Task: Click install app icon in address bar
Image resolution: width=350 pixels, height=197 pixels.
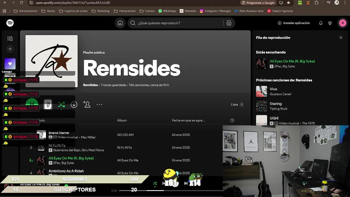Action: pyautogui.click(x=281, y=3)
